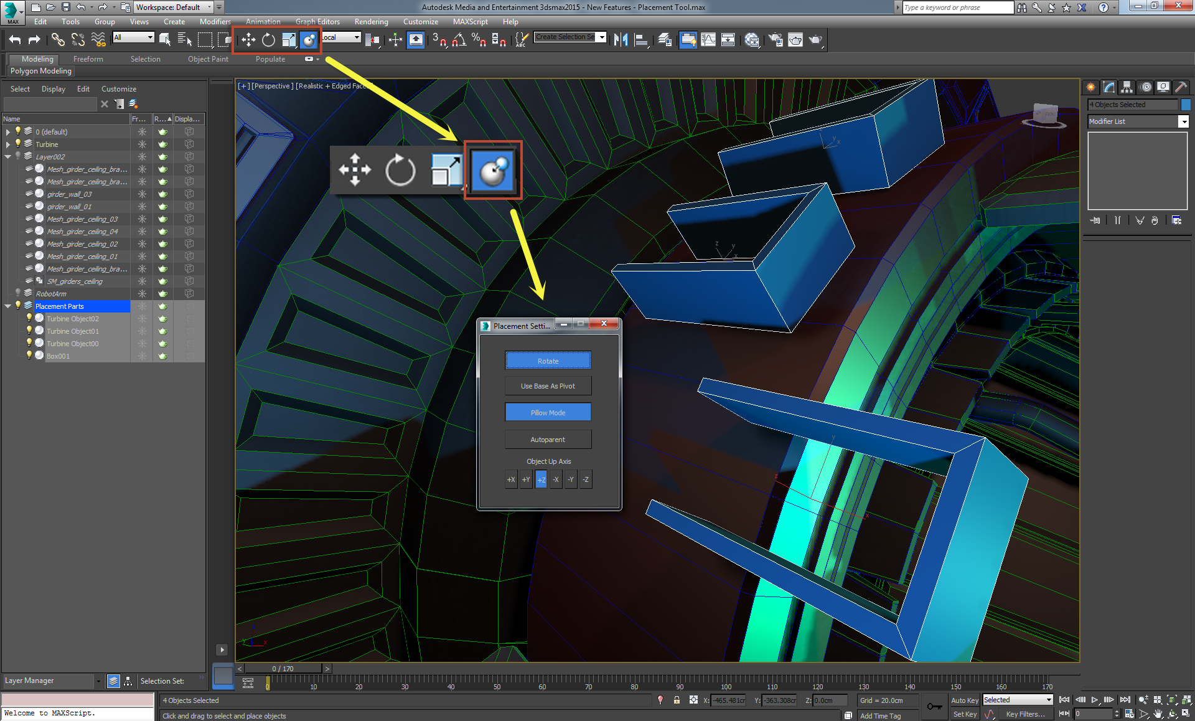Expand Placement Parts layer group
Viewport: 1195px width, 721px height.
pos(7,306)
